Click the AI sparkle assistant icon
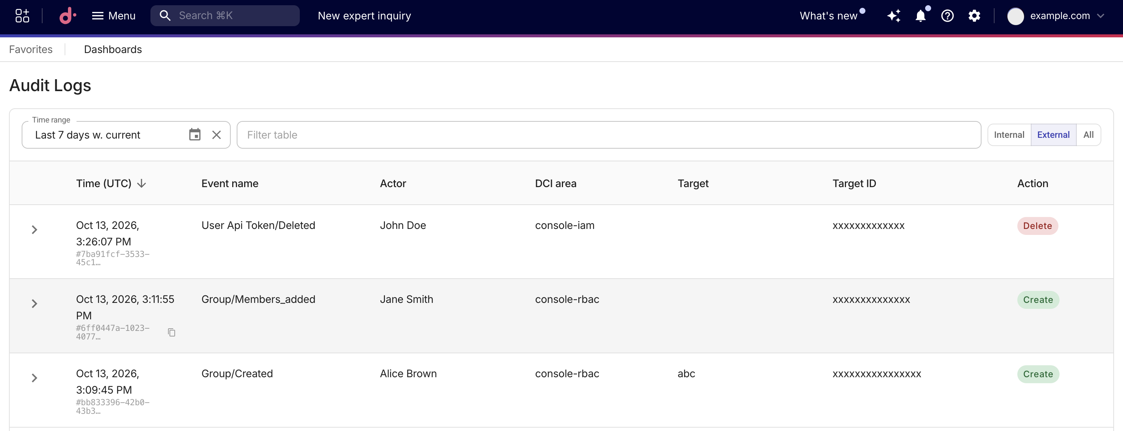 pyautogui.click(x=894, y=16)
